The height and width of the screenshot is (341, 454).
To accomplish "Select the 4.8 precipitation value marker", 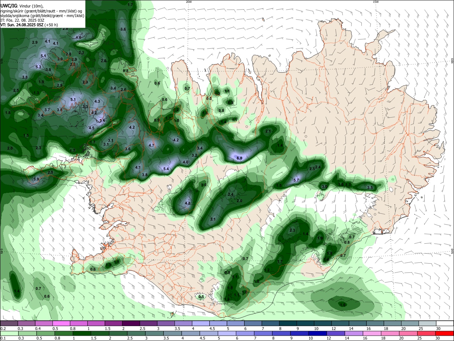I will [188, 204].
